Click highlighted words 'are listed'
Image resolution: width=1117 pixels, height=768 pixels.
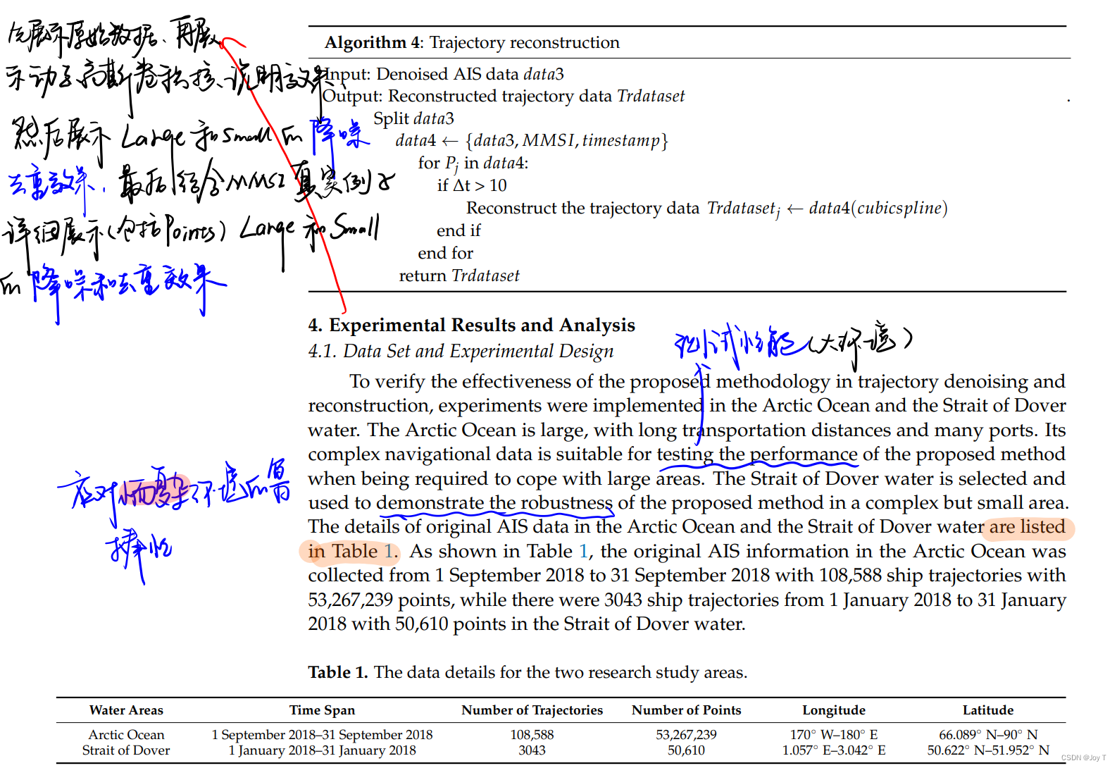[1027, 527]
